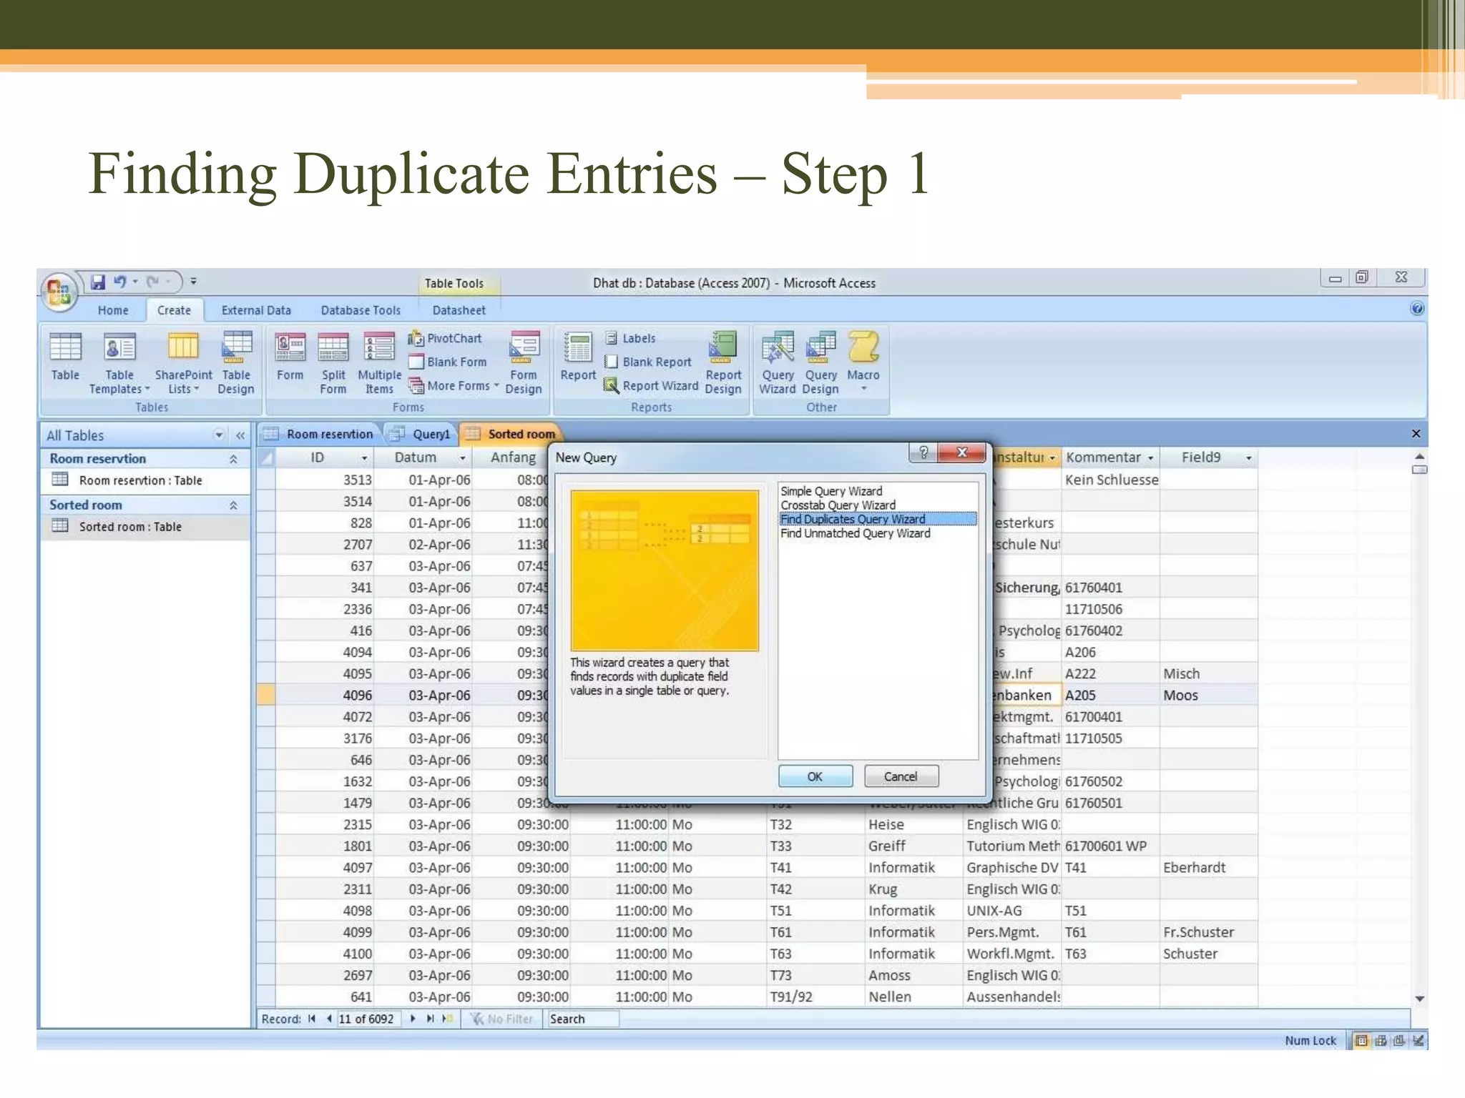Image resolution: width=1465 pixels, height=1098 pixels.
Task: Collapse the Room reservtion group
Action: click(233, 459)
